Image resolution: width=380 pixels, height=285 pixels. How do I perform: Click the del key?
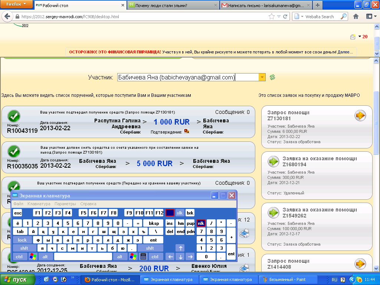170,232
